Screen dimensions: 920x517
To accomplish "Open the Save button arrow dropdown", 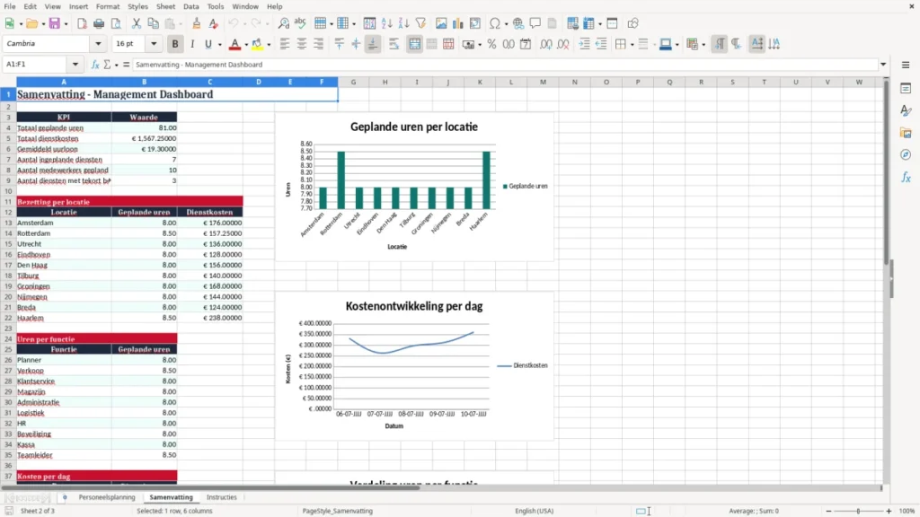I will (x=66, y=24).
